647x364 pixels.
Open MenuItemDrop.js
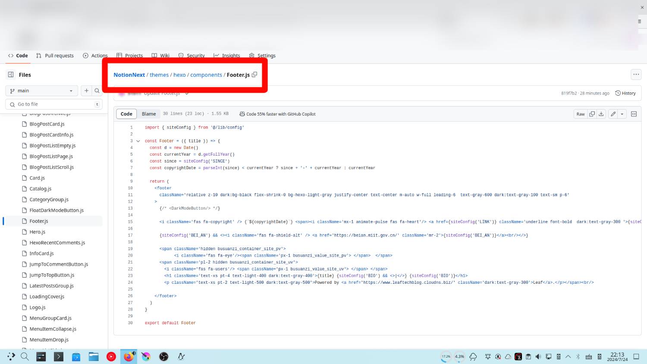(x=49, y=339)
